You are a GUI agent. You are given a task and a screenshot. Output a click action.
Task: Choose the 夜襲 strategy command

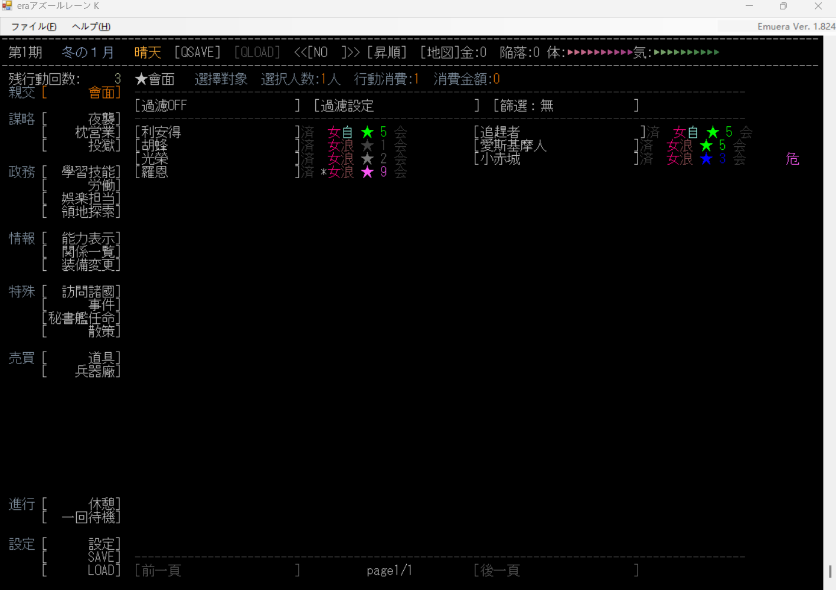tap(81, 119)
